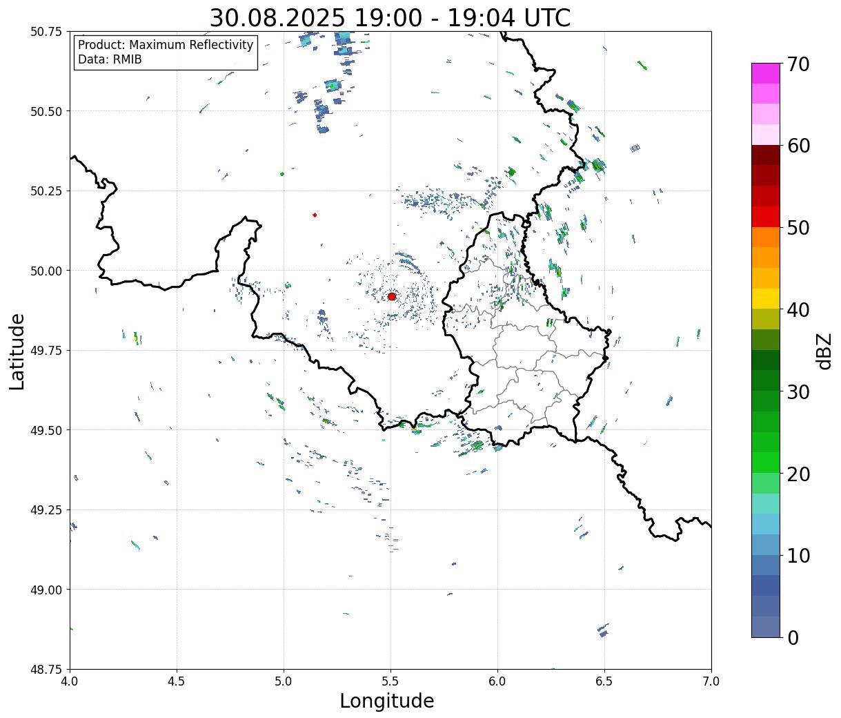Viewport: 841px width, 718px height.
Task: Click latitude tick label '50.75'
Action: (x=46, y=32)
